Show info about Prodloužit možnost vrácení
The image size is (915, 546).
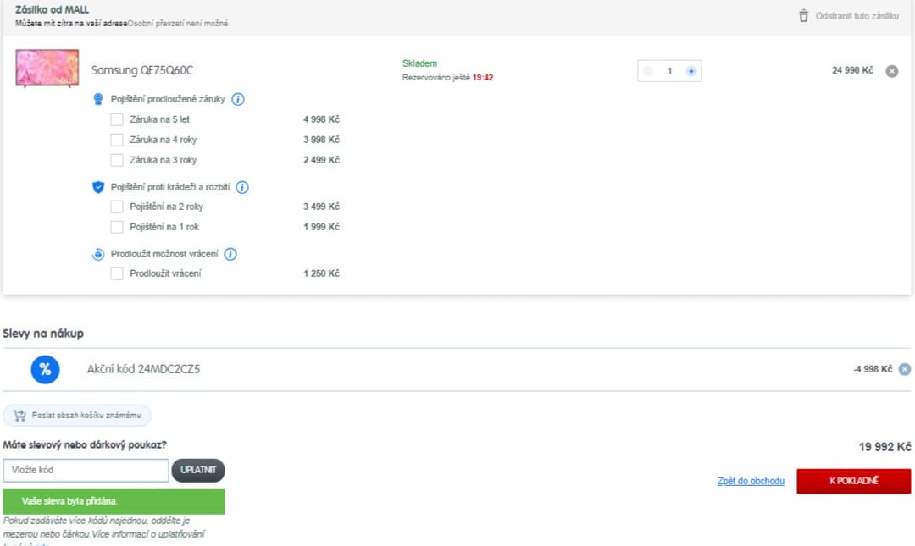point(230,254)
